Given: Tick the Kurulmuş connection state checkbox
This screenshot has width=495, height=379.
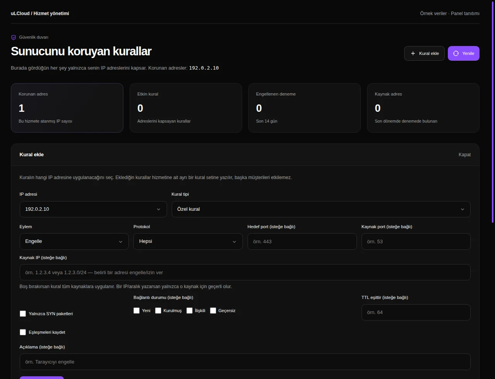Looking at the screenshot, I should click(x=158, y=311).
